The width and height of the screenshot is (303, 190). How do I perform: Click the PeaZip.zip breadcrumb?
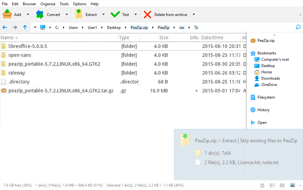[x=139, y=28]
